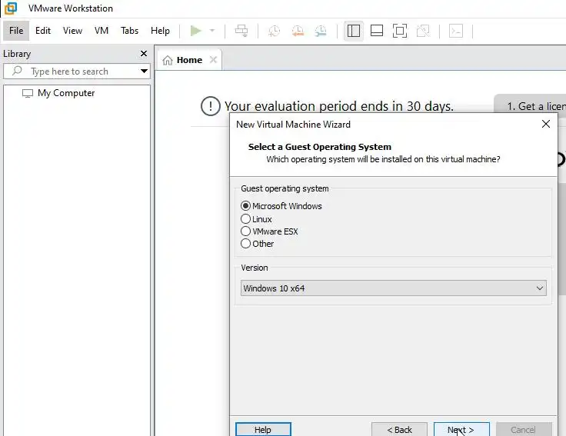Image resolution: width=566 pixels, height=436 pixels.
Task: Open the VM menu
Action: [x=102, y=31]
